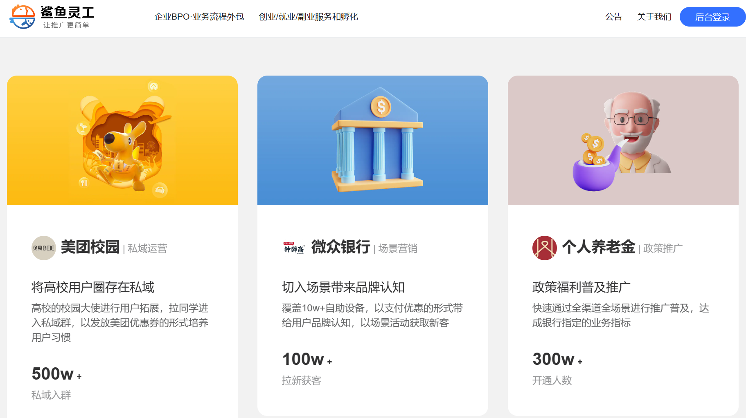746x418 pixels.
Task: Click the heading 切入场景带来品牌认知
Action: tap(343, 287)
